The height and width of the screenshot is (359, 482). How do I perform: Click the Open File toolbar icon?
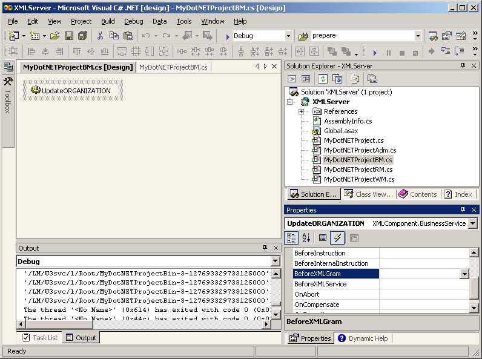(x=55, y=36)
